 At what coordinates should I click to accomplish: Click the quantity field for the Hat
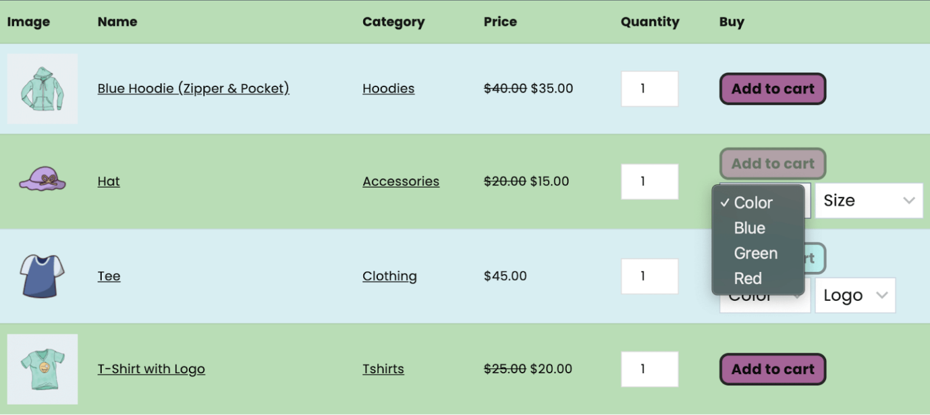650,181
